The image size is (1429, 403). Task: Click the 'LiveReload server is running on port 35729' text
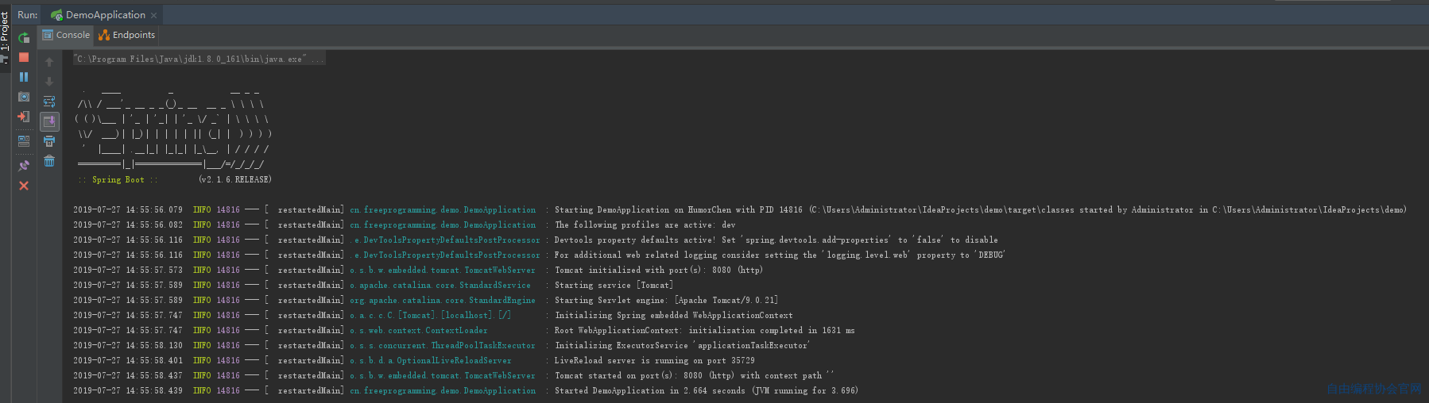(654, 361)
